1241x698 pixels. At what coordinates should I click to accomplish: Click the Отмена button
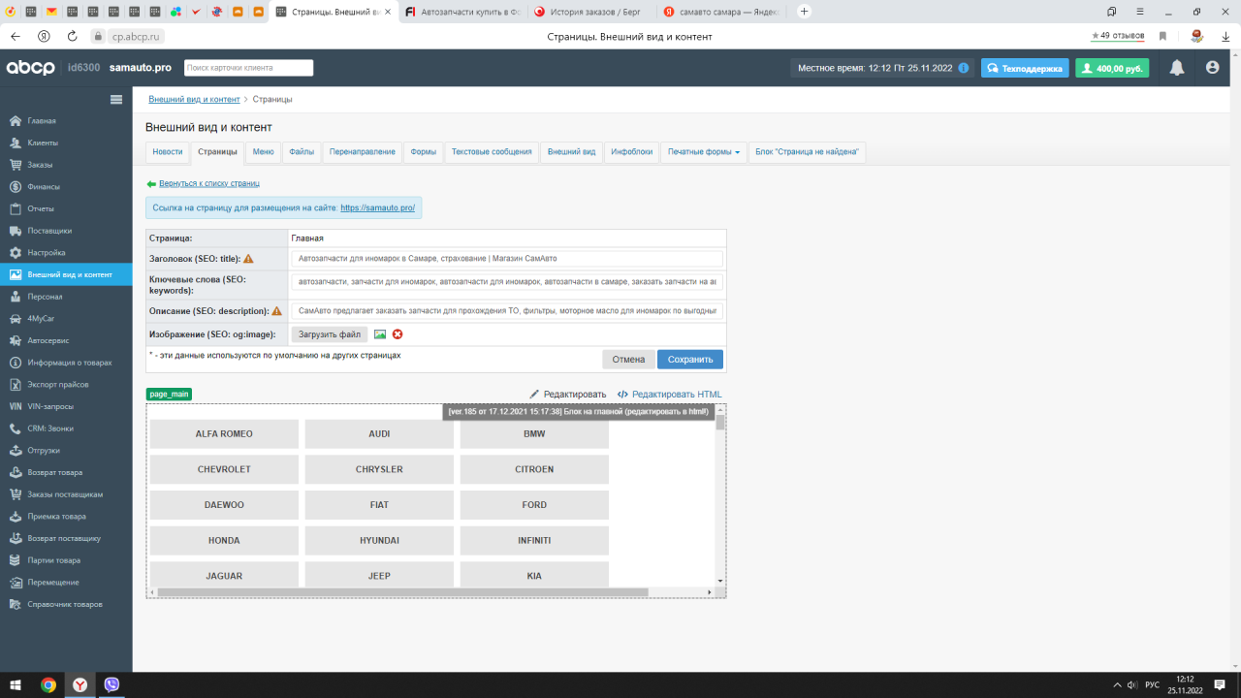pos(628,359)
